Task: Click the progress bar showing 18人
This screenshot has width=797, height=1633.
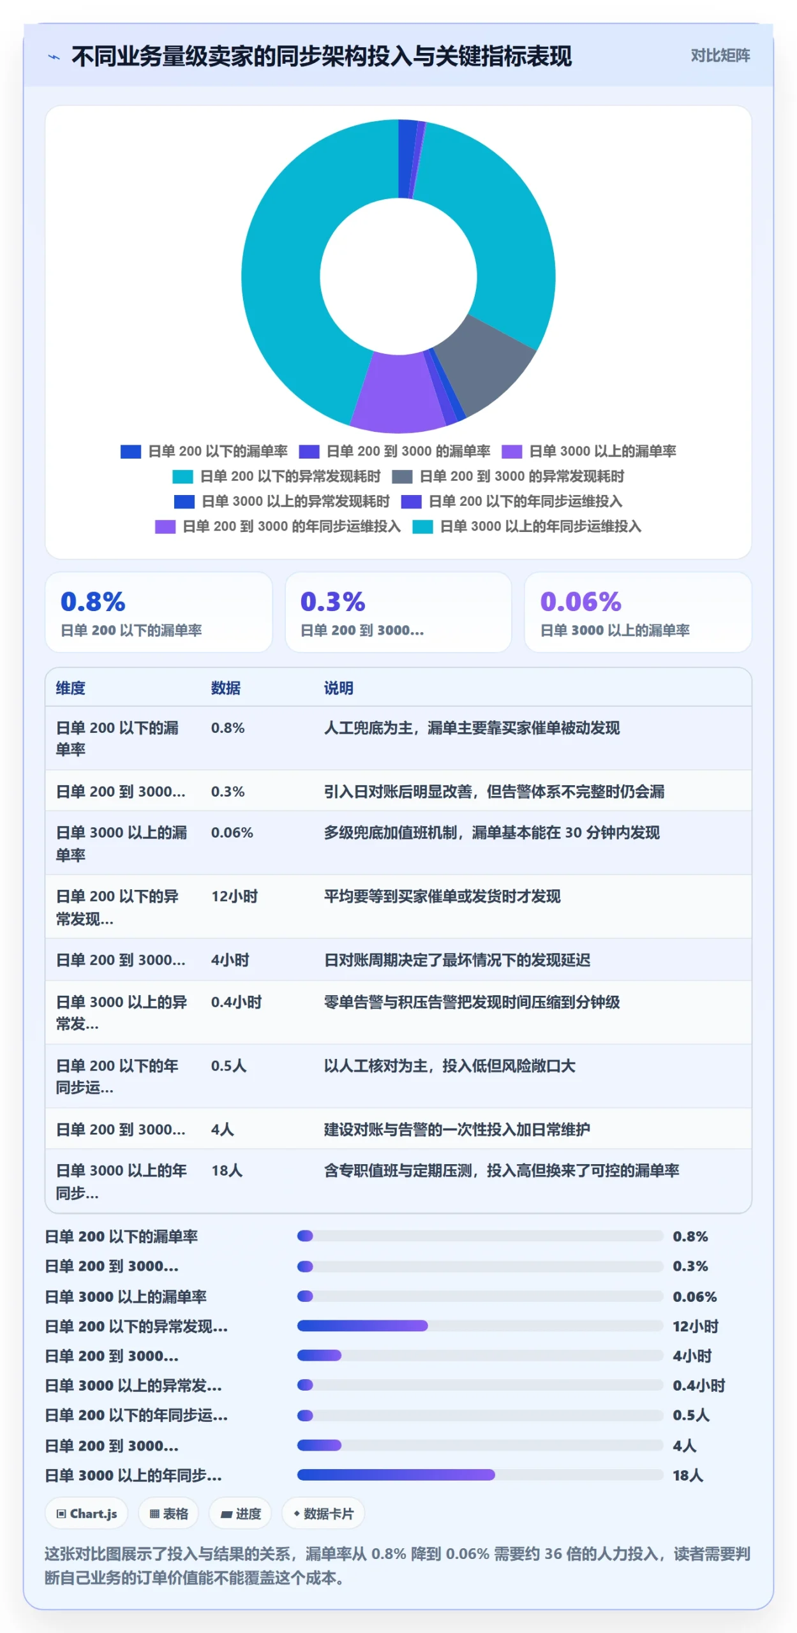Action: [480, 1475]
